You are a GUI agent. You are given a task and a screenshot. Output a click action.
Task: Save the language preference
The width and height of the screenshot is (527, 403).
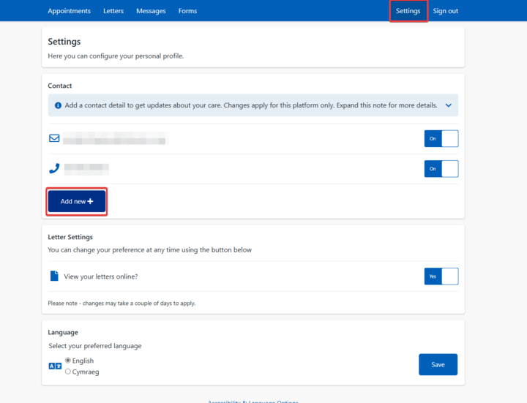(438, 364)
